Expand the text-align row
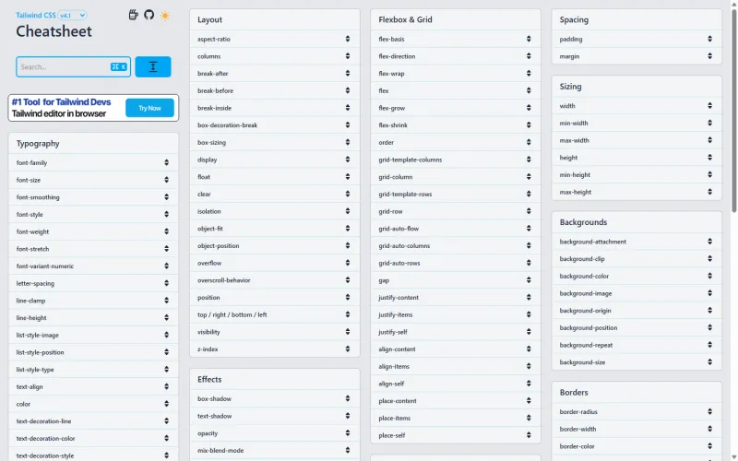The width and height of the screenshot is (738, 461). [x=93, y=386]
